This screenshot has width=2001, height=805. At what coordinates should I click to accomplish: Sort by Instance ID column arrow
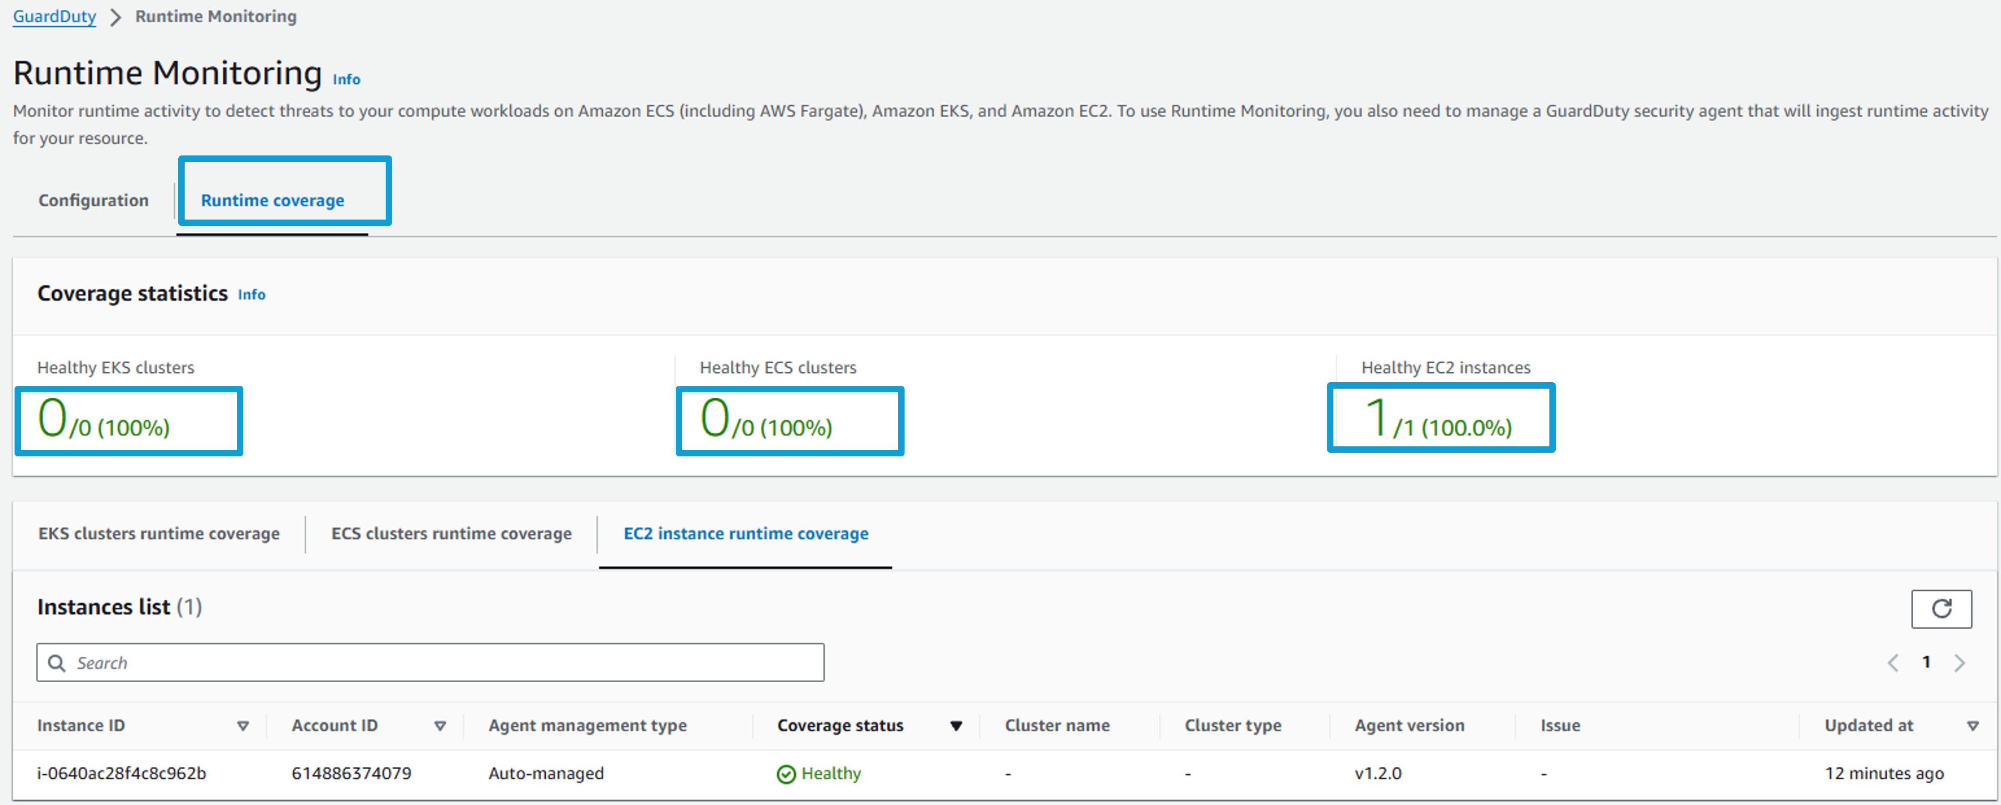(243, 726)
